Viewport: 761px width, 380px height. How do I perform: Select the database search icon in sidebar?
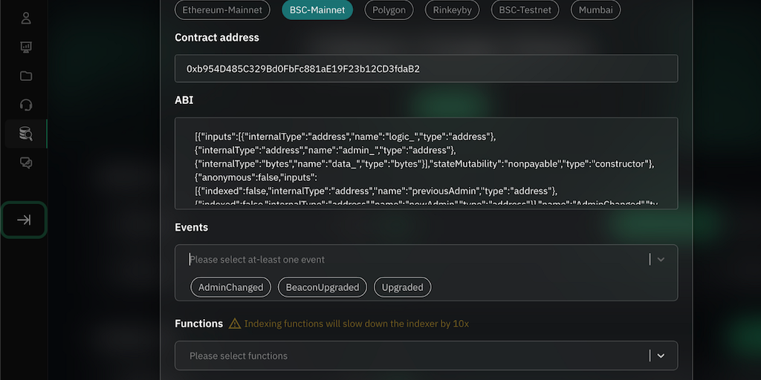pyautogui.click(x=26, y=134)
